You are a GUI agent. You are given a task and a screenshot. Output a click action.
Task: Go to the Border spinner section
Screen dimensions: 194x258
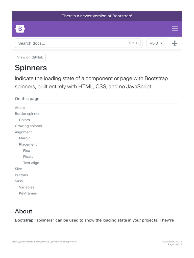(27, 114)
